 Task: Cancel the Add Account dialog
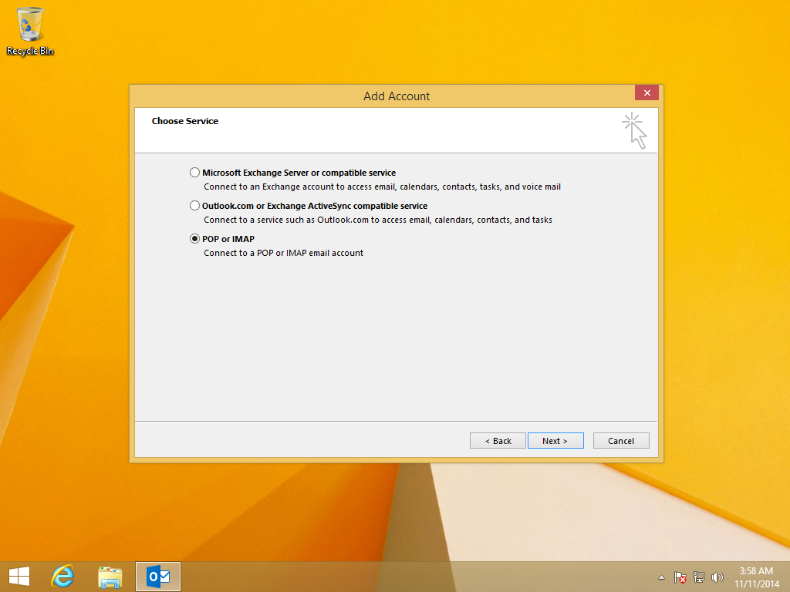click(x=621, y=440)
